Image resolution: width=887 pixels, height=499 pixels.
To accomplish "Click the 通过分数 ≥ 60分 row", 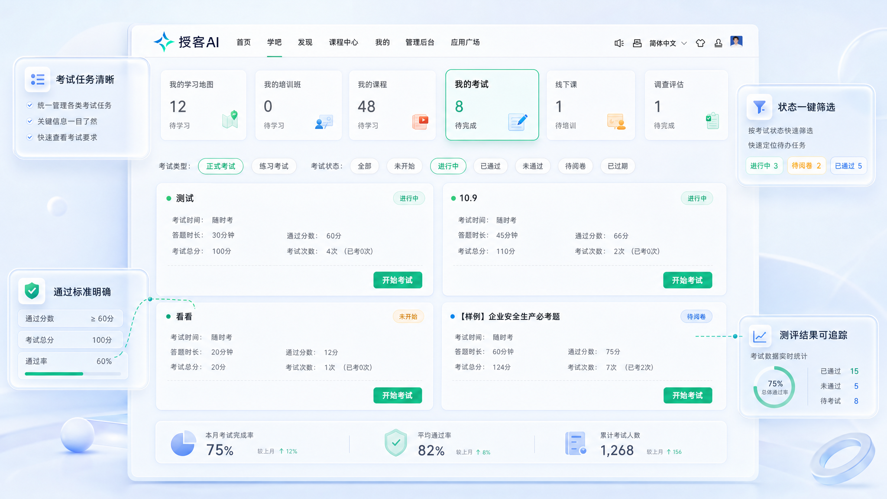I will click(x=70, y=318).
